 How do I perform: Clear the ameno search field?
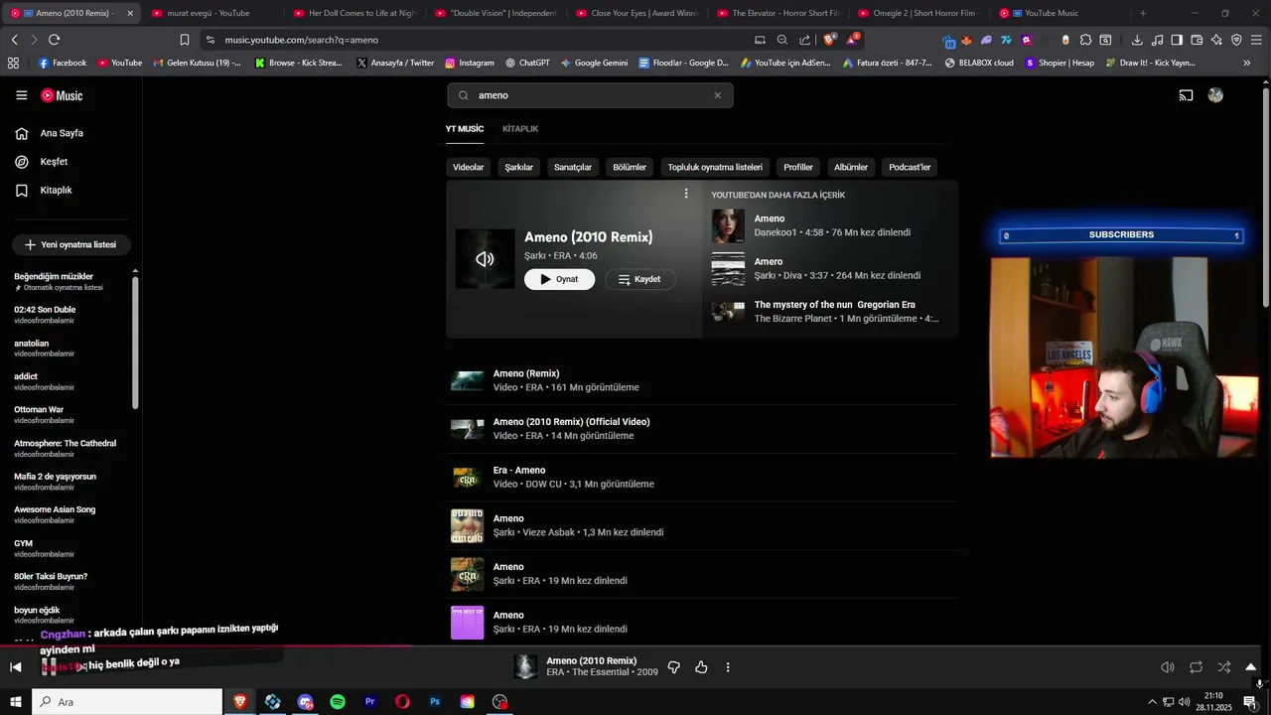[717, 95]
